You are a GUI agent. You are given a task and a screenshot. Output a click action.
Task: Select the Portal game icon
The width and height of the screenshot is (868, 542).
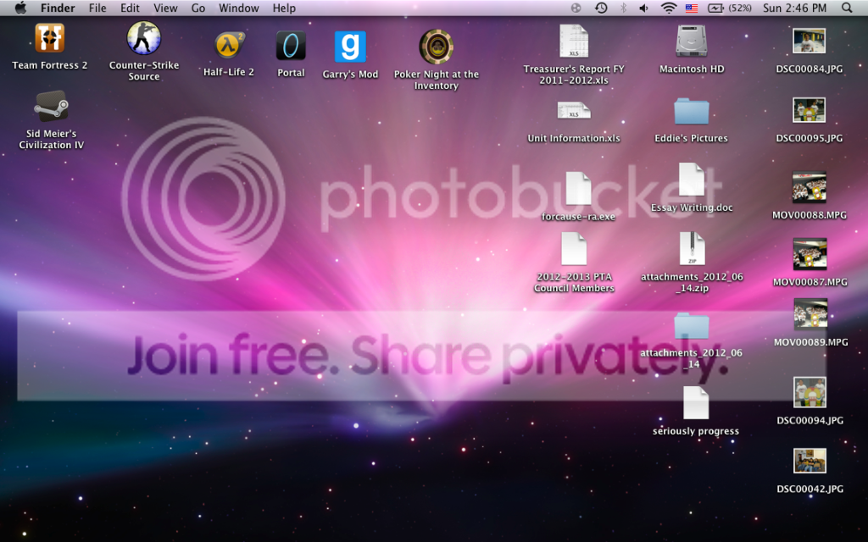pos(292,46)
